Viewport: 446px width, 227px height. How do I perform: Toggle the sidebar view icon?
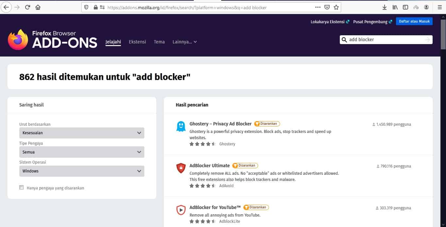(x=405, y=7)
